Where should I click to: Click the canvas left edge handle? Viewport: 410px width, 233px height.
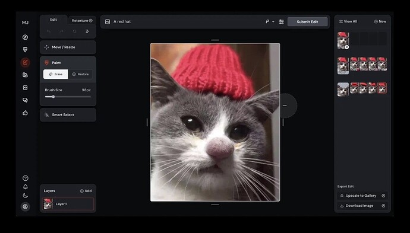tap(147, 122)
